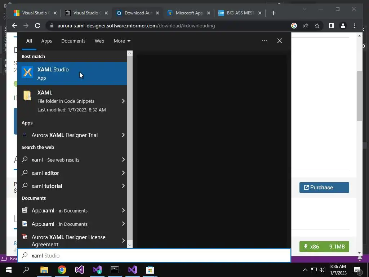This screenshot has height=277, width=369.
Task: Open Chrome three-dot menu
Action: (x=355, y=26)
